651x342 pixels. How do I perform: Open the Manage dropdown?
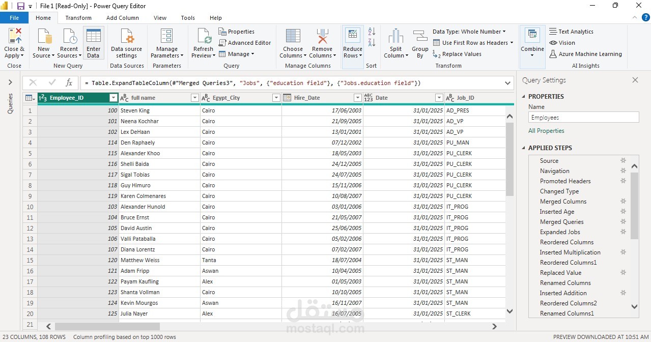pos(237,54)
